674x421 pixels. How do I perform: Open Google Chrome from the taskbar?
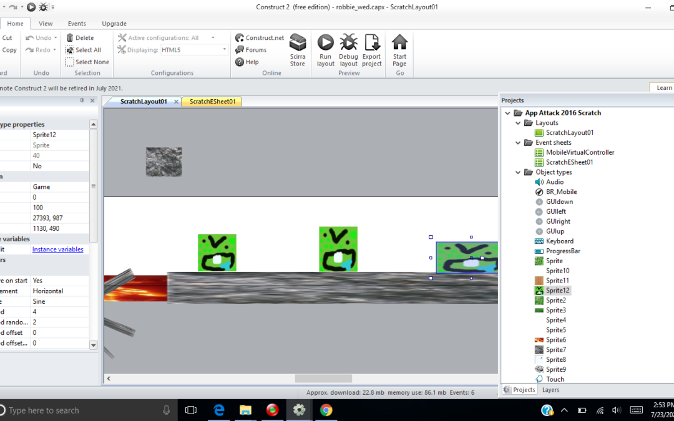click(326, 410)
